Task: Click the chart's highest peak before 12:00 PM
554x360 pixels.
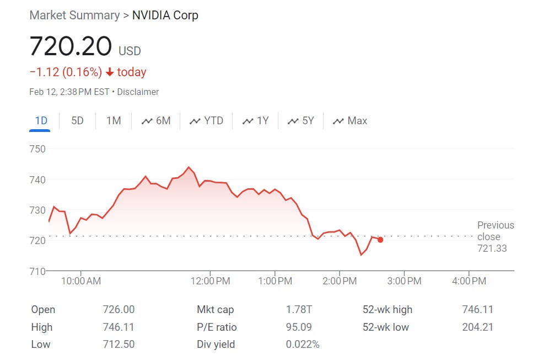Action: click(189, 167)
